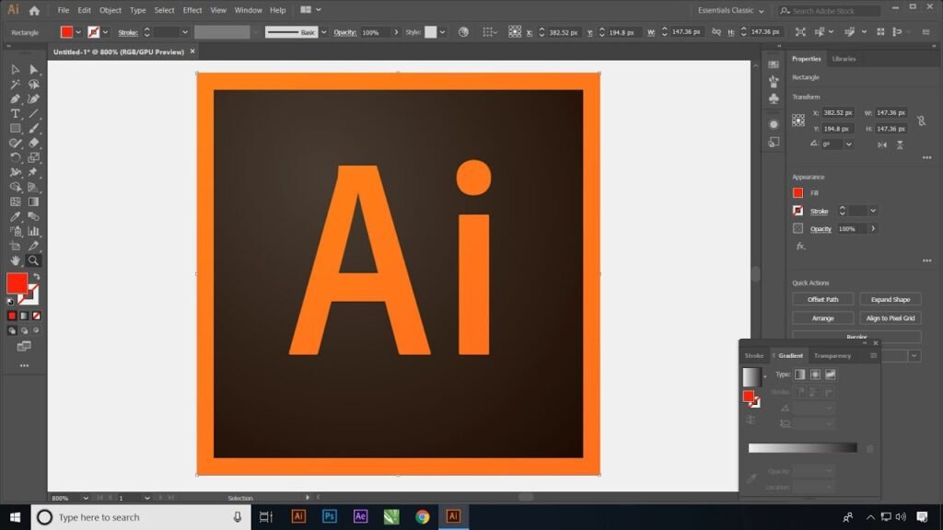
Task: Expand the Opacity arrow in Appearance section
Action: pyautogui.click(x=873, y=229)
